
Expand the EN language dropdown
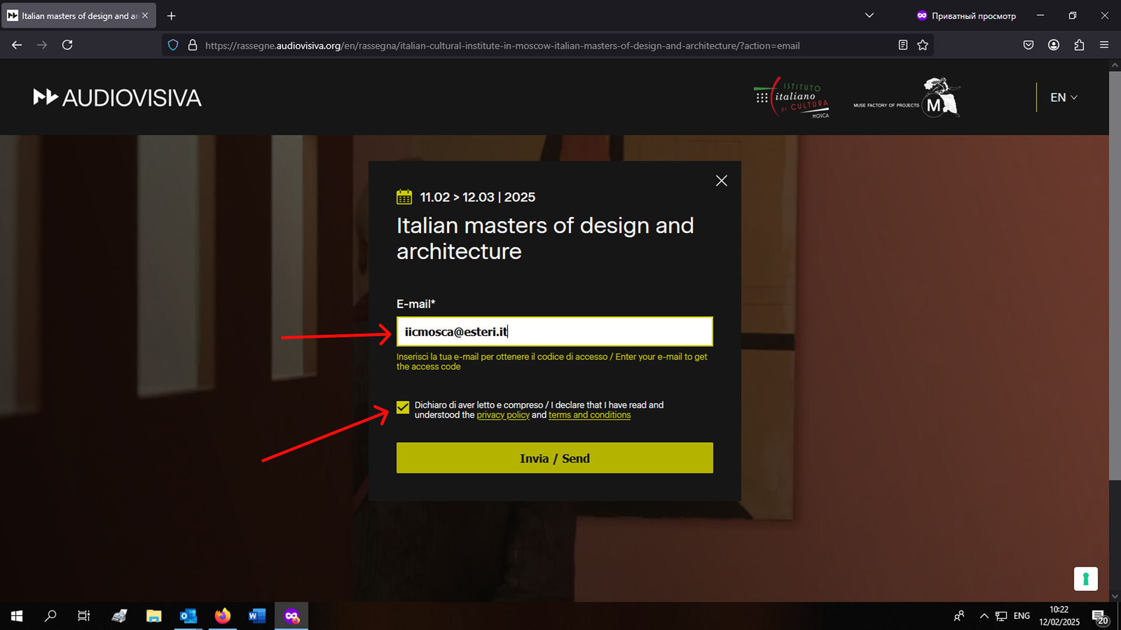point(1063,97)
